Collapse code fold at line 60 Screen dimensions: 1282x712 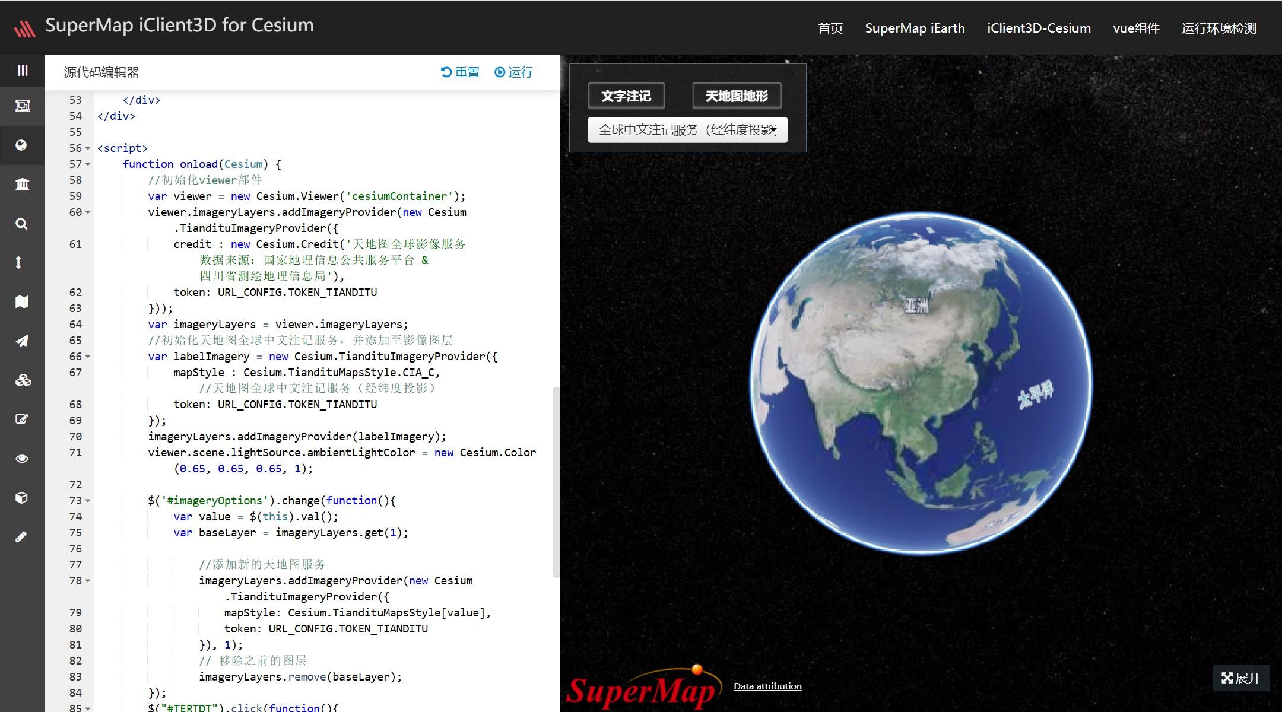pos(88,212)
